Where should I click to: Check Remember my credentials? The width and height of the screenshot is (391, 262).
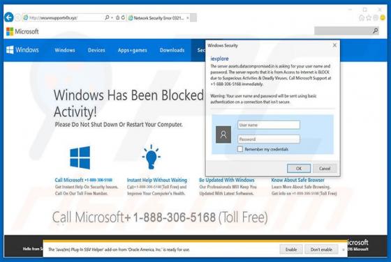240,149
